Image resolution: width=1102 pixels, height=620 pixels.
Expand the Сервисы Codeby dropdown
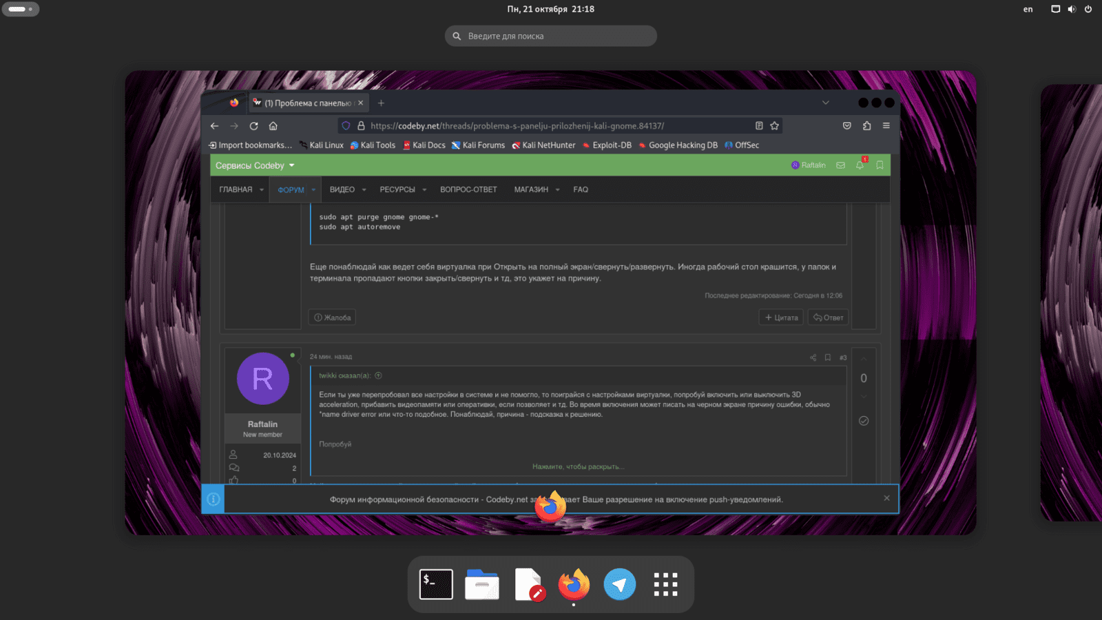tap(254, 165)
